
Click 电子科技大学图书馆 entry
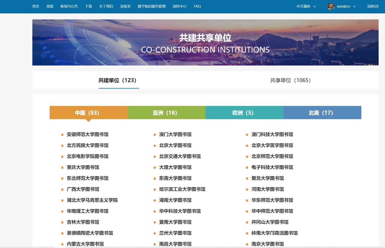tap(272, 167)
